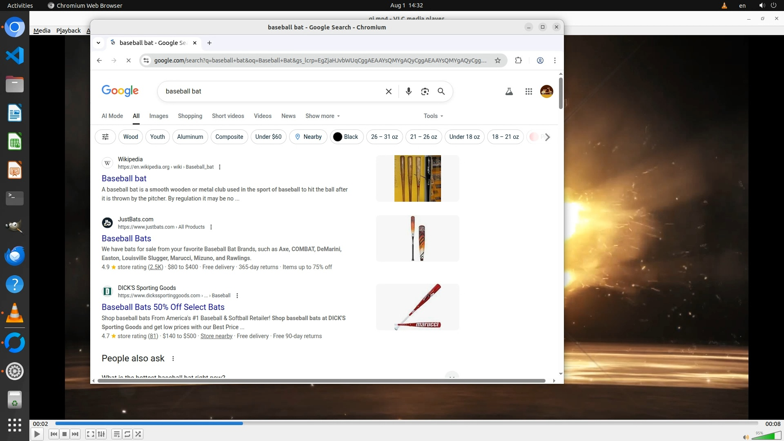Screen dimensions: 784x441
Task: Expand the Show more dropdown
Action: pyautogui.click(x=322, y=116)
